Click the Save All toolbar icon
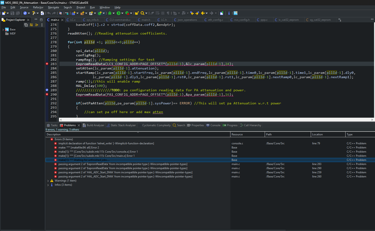This screenshot has width=375, height=231. pos(18,13)
